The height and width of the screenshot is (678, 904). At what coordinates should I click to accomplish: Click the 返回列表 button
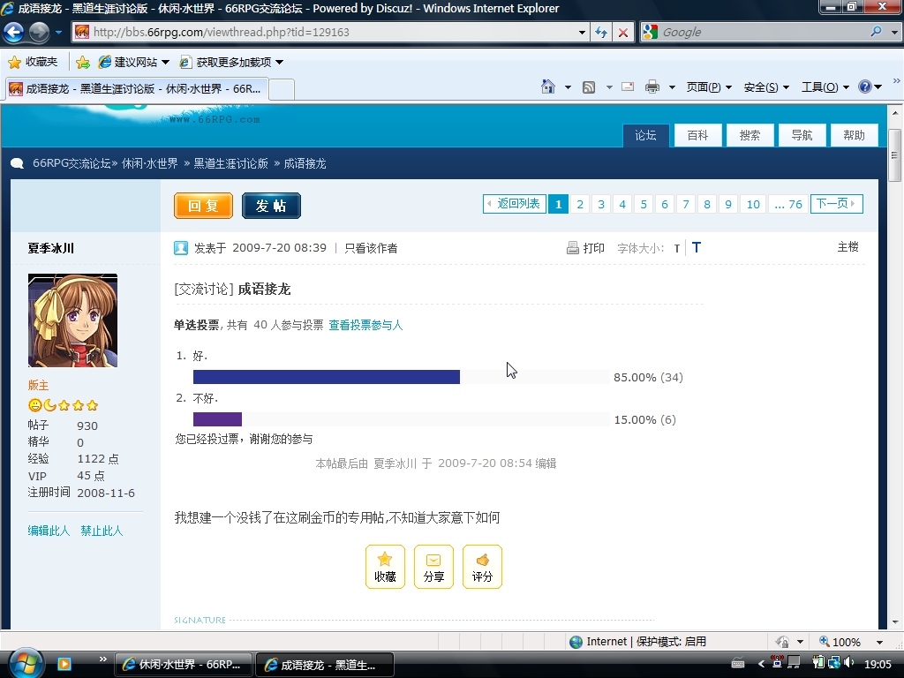[515, 204]
